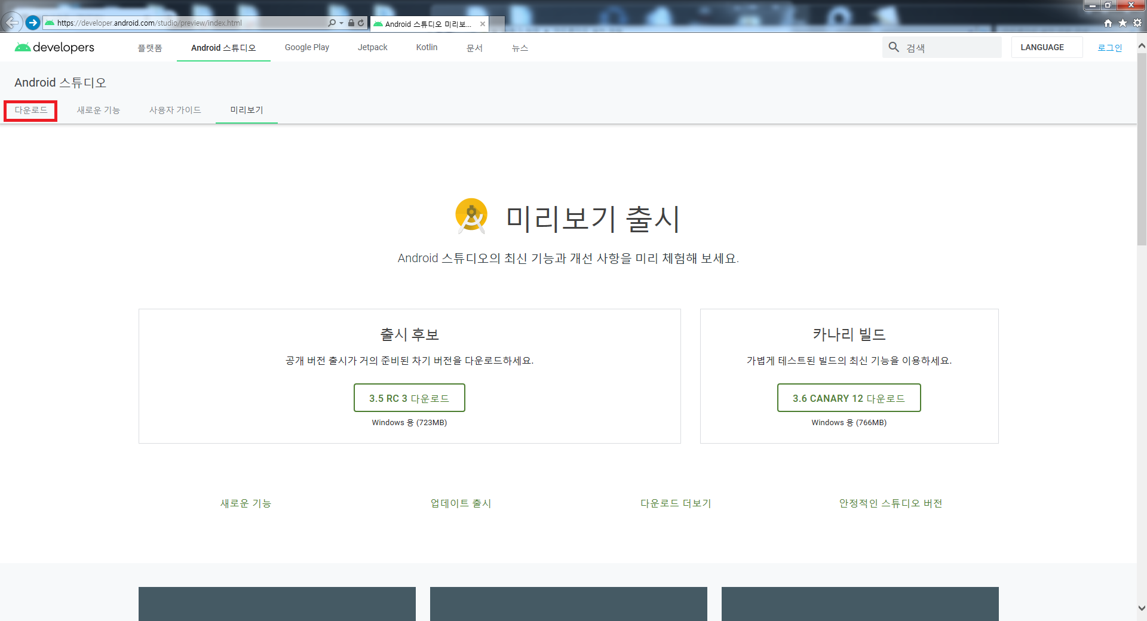Open the LANGUAGE selector

point(1047,47)
